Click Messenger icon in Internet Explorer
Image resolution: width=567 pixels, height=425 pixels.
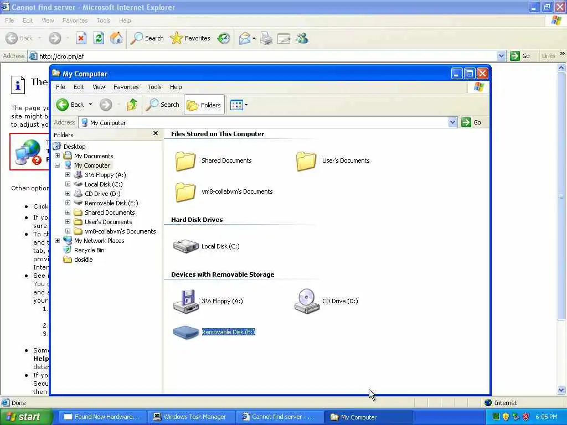[x=302, y=38]
